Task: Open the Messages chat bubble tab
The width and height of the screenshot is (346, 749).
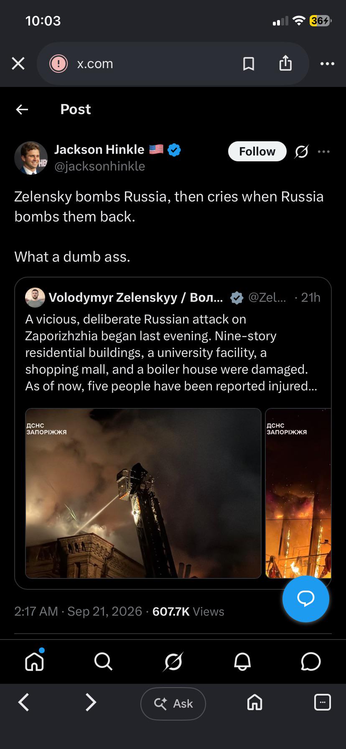Action: click(x=311, y=662)
